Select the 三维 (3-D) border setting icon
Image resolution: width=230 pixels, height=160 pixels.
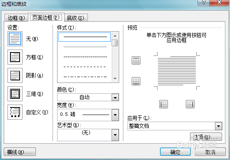15,94
